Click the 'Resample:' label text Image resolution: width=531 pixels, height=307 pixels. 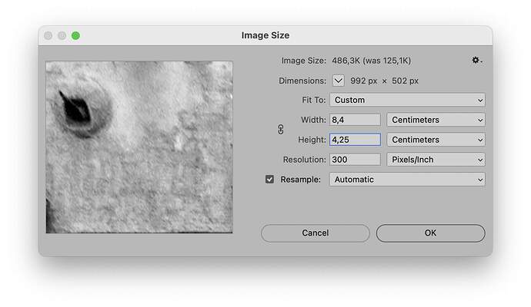click(x=300, y=180)
